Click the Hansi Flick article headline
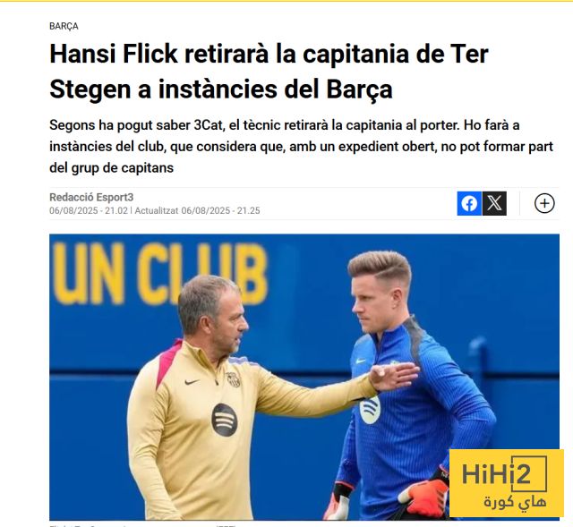Image resolution: width=573 pixels, height=527 pixels. (269, 72)
